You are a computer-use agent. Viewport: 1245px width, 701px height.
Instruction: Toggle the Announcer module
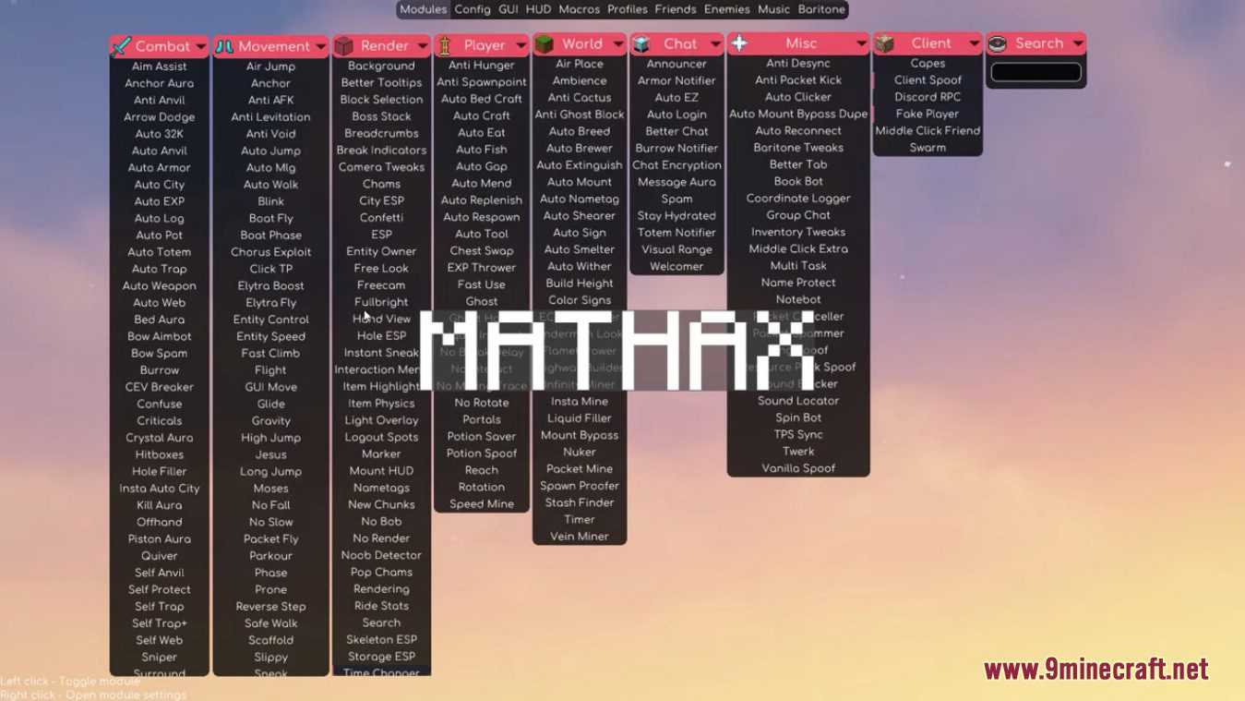coord(676,64)
